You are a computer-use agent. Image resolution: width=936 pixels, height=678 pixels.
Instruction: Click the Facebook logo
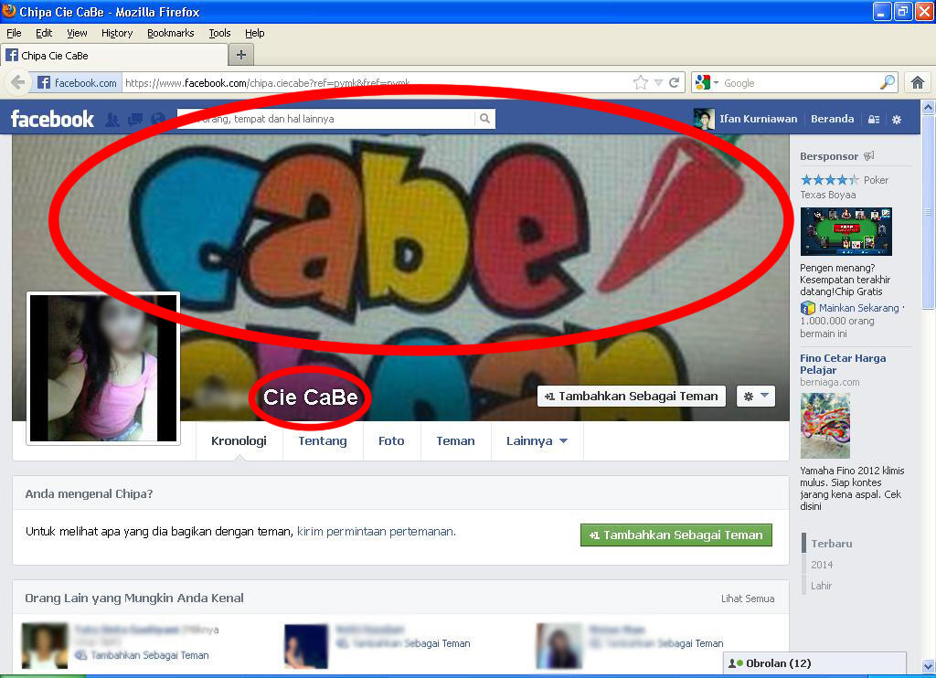point(52,119)
